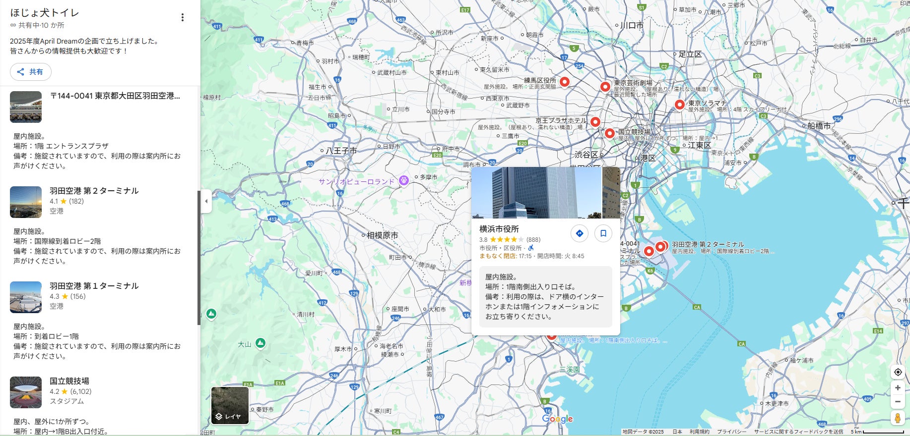
Task: Click the 東京ソラマチ map label text
Action: 707,103
